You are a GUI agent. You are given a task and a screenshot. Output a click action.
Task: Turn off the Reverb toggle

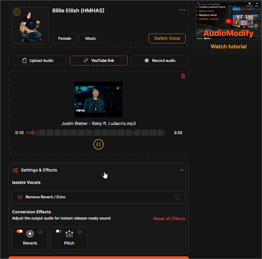(19, 231)
